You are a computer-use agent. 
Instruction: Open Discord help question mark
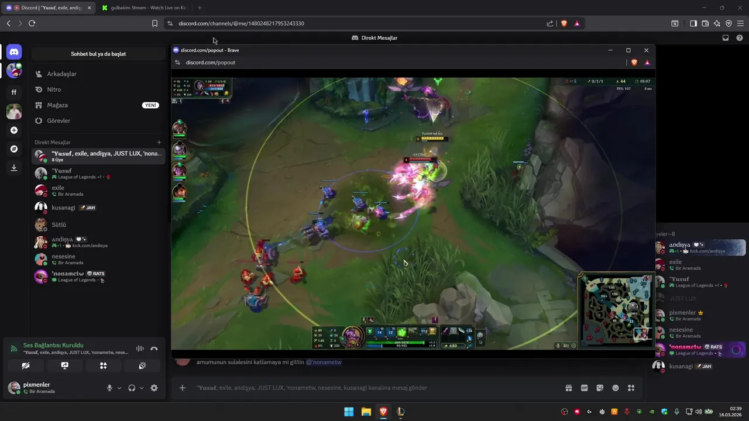coord(740,38)
